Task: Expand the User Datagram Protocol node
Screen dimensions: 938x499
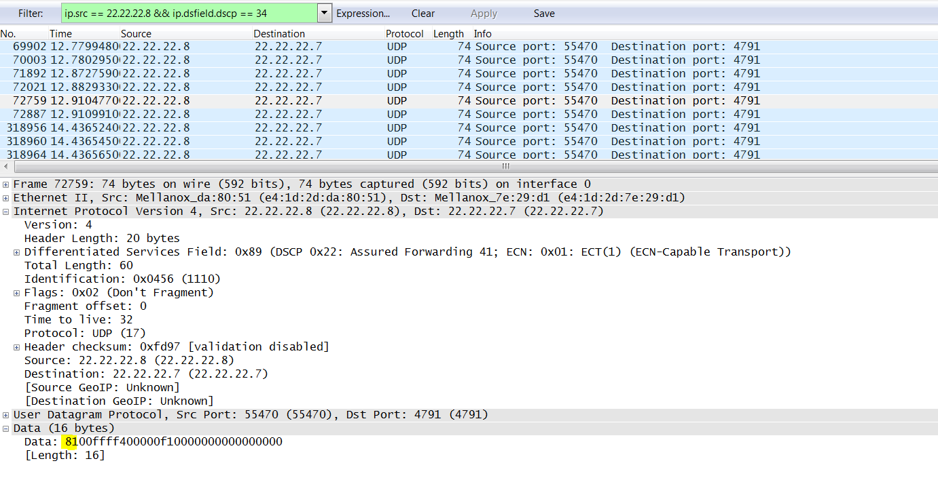Action: coord(6,415)
